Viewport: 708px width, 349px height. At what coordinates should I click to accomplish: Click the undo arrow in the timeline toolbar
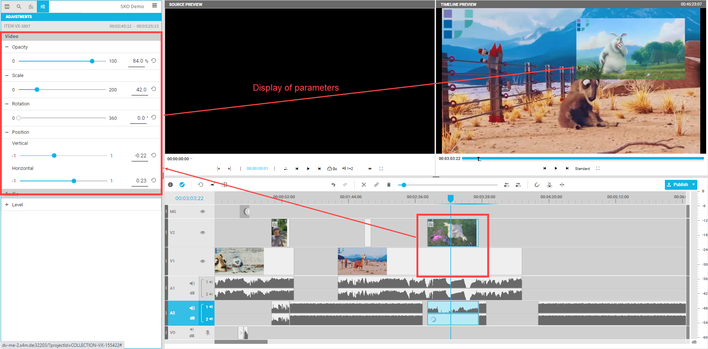[x=333, y=185]
